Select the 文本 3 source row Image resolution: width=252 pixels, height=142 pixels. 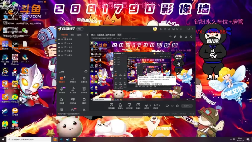tap(73, 47)
